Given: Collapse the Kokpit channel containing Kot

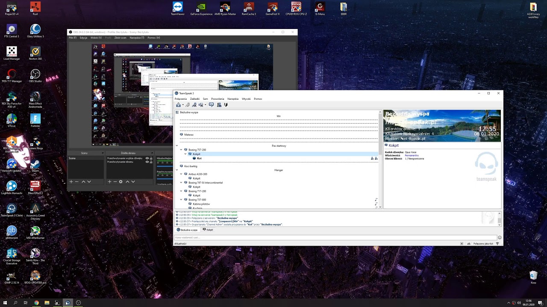Looking at the screenshot, I should [185, 154].
